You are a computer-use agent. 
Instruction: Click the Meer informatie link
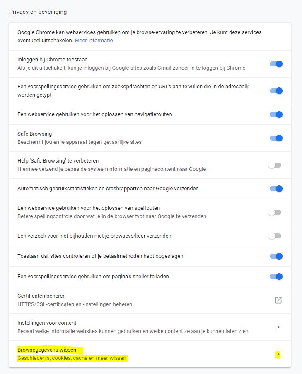tap(94, 41)
